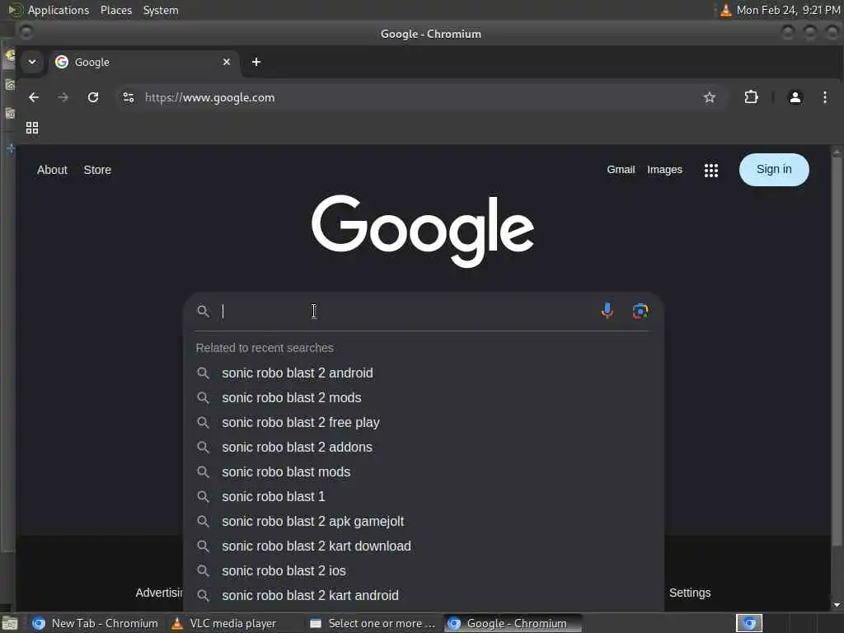844x633 pixels.
Task: Select suggestion 'sonic robo blast 2 addons'
Action: 423,448
